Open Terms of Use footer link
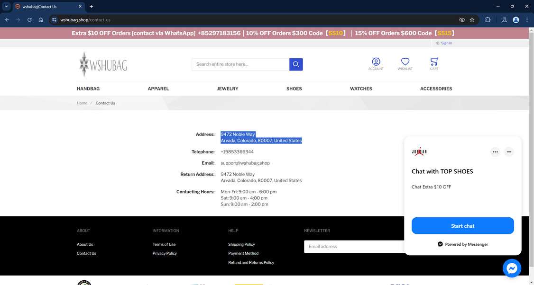This screenshot has height=285, width=534. tap(164, 245)
